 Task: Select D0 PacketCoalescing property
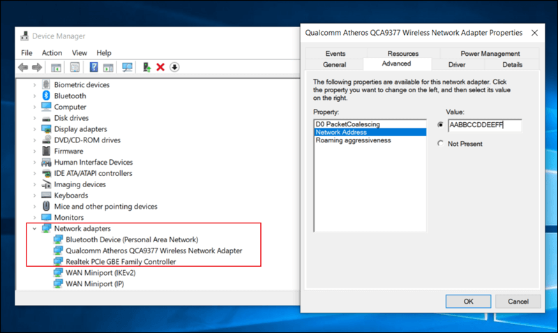370,124
